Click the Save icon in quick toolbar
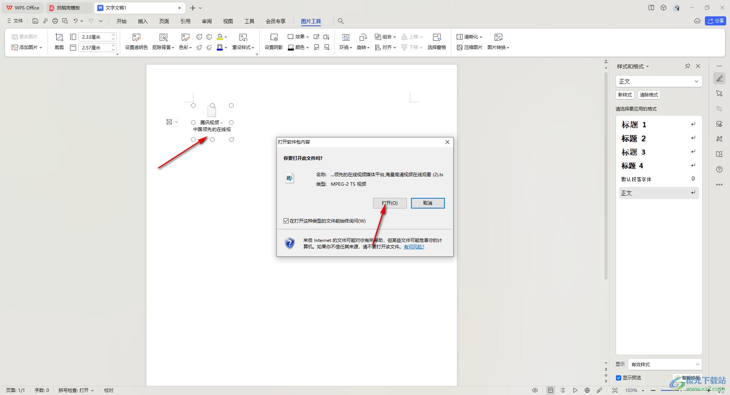 tap(35, 21)
